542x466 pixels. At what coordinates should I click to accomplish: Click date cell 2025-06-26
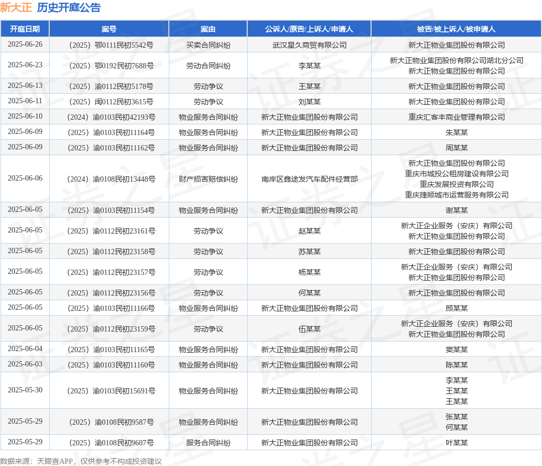[x=25, y=44]
